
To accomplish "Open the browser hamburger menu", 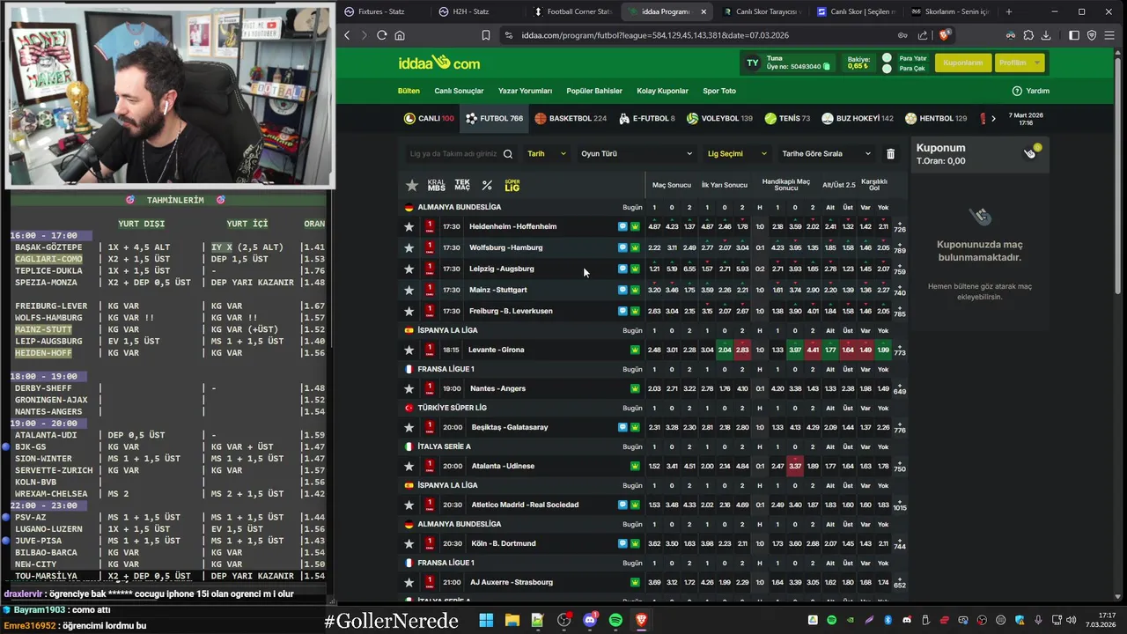I will (x=1110, y=35).
